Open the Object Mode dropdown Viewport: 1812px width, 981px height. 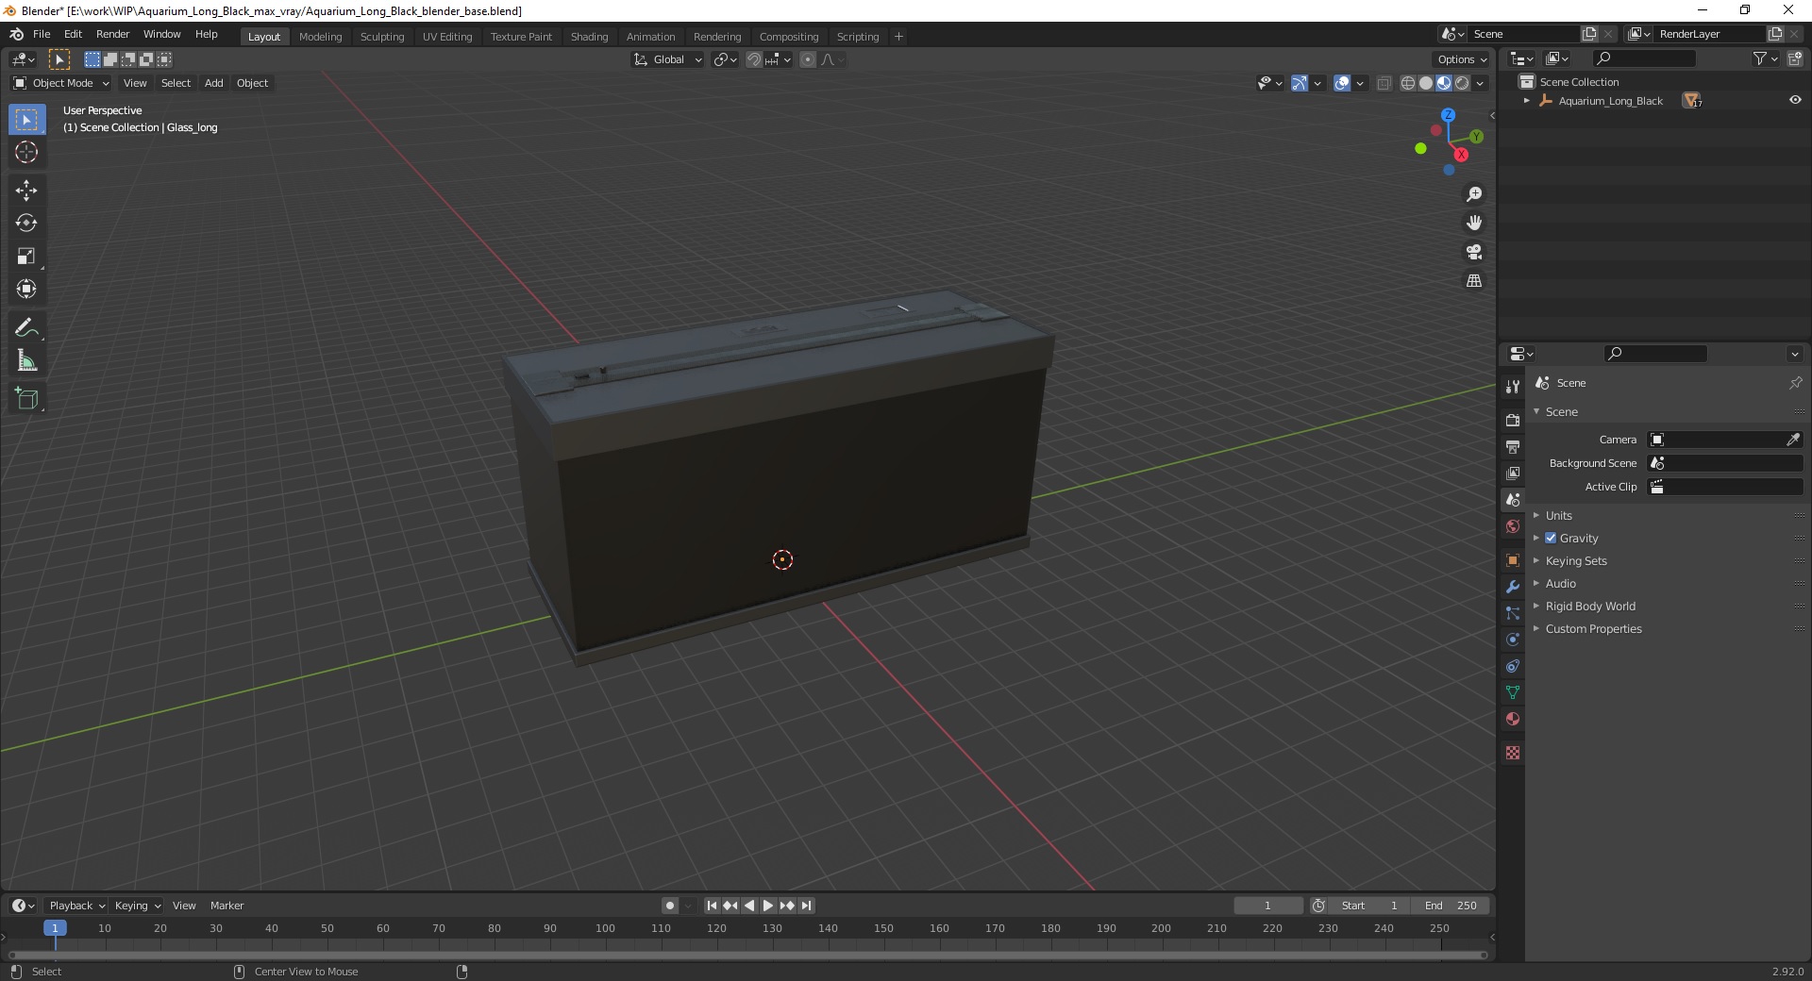click(60, 83)
